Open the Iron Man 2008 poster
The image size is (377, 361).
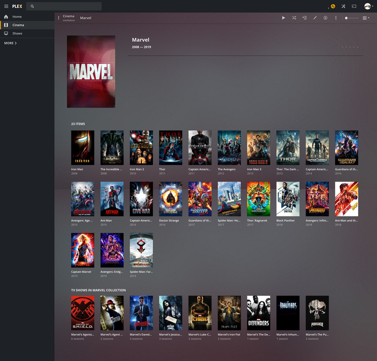pos(83,148)
